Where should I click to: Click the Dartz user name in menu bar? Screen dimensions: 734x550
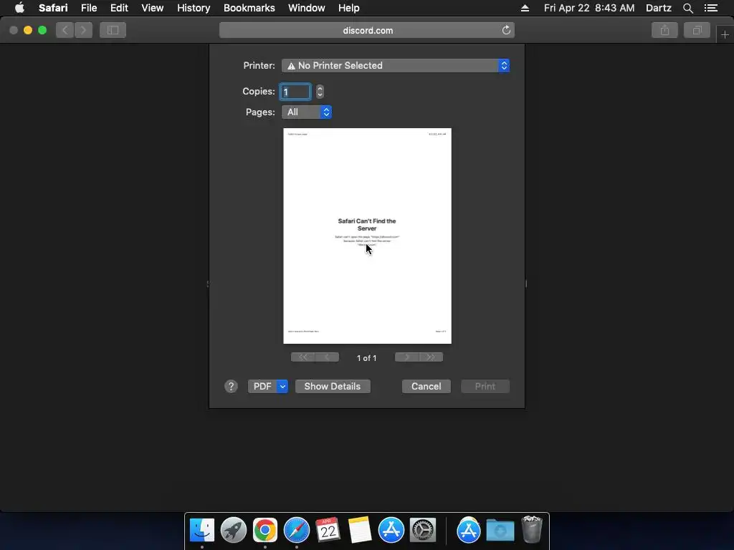pos(658,8)
